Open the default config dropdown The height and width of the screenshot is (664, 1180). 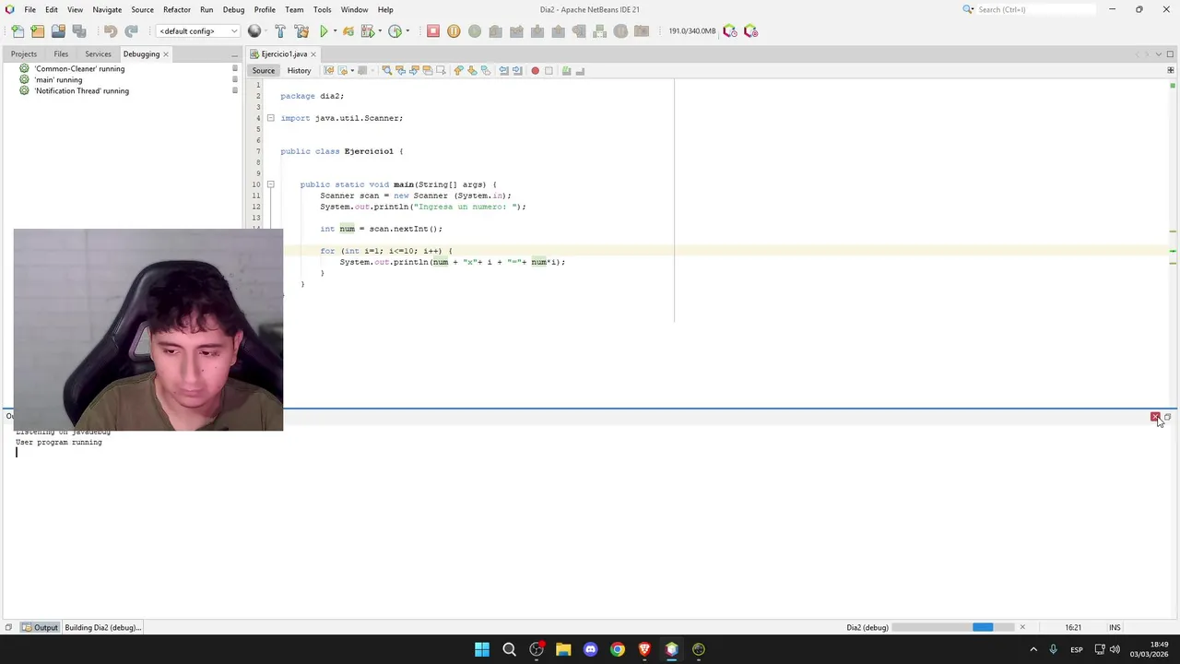point(198,31)
